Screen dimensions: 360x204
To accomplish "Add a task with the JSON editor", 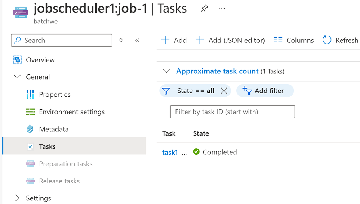I will (230, 40).
